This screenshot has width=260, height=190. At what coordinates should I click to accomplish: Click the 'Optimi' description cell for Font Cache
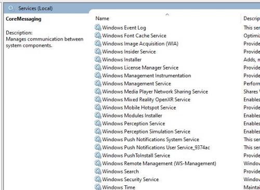click(252, 36)
